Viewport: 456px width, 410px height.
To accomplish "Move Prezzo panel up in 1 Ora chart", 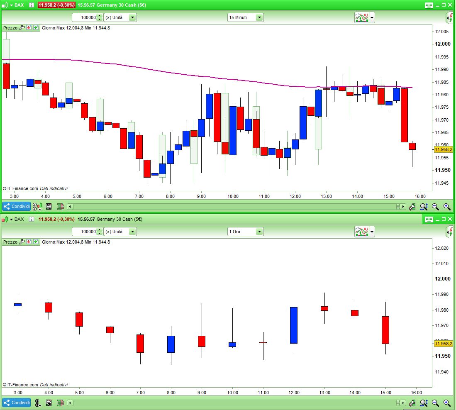I will (36, 242).
